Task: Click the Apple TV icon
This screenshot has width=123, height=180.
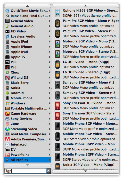Action: pos(7,57)
